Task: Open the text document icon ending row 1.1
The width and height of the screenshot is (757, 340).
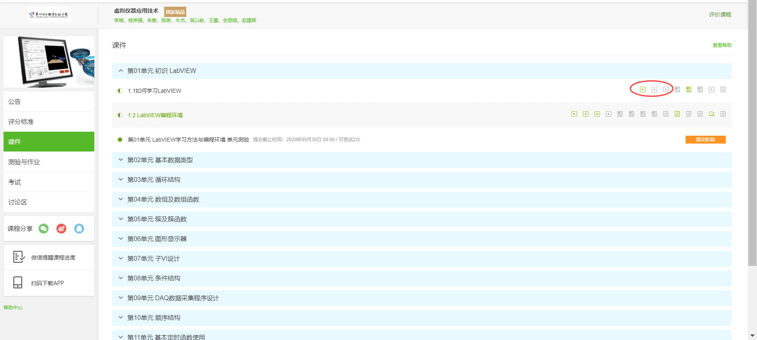Action: [x=723, y=90]
